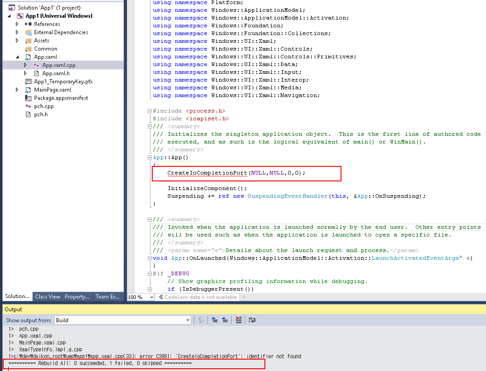The width and height of the screenshot is (486, 371).
Task: Open MainPage.xaml in Solution Explorer
Action: 52,90
